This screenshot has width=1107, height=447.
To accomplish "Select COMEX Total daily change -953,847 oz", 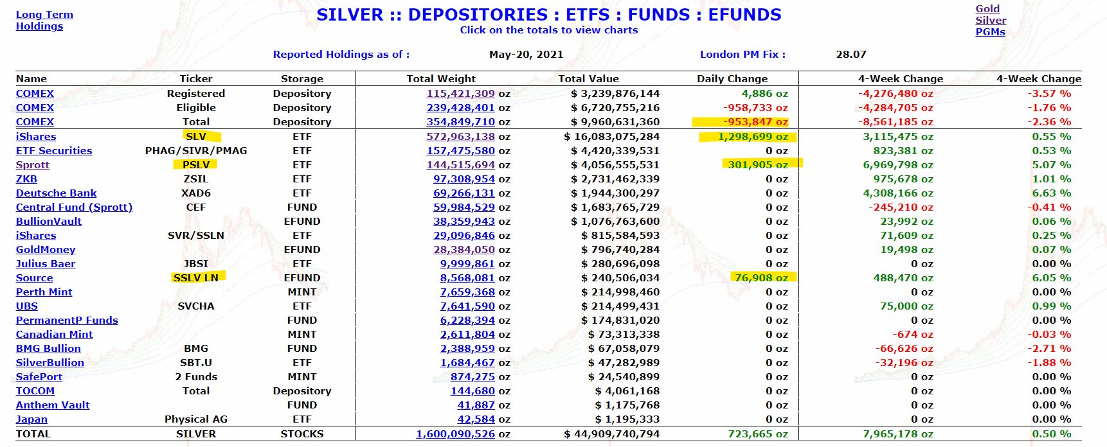I will (755, 122).
